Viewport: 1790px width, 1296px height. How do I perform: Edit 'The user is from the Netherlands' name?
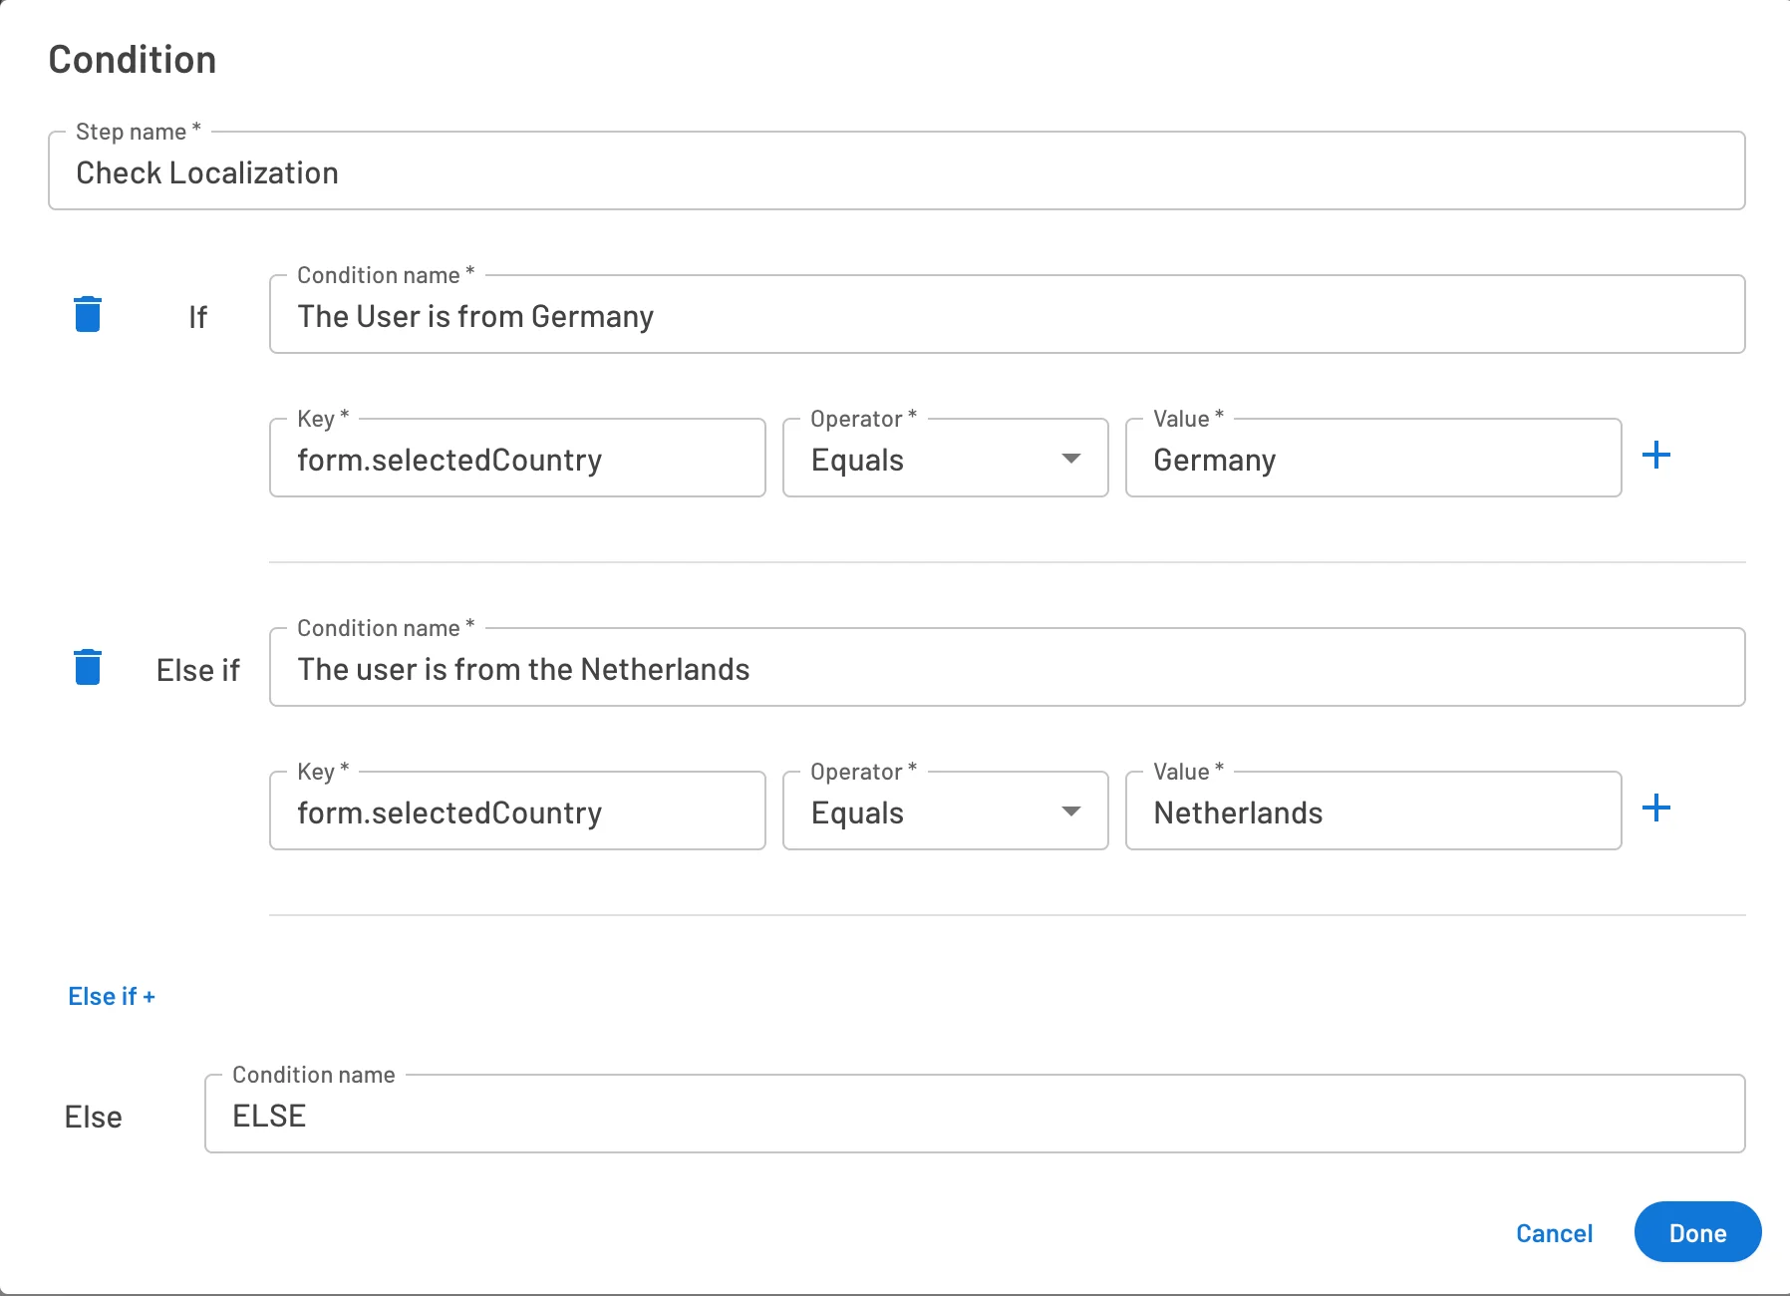pos(1006,669)
